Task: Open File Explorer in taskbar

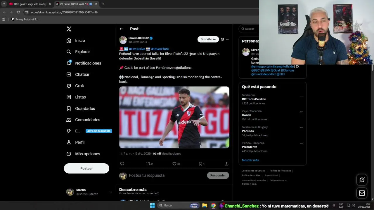Action: pyautogui.click(x=205, y=205)
